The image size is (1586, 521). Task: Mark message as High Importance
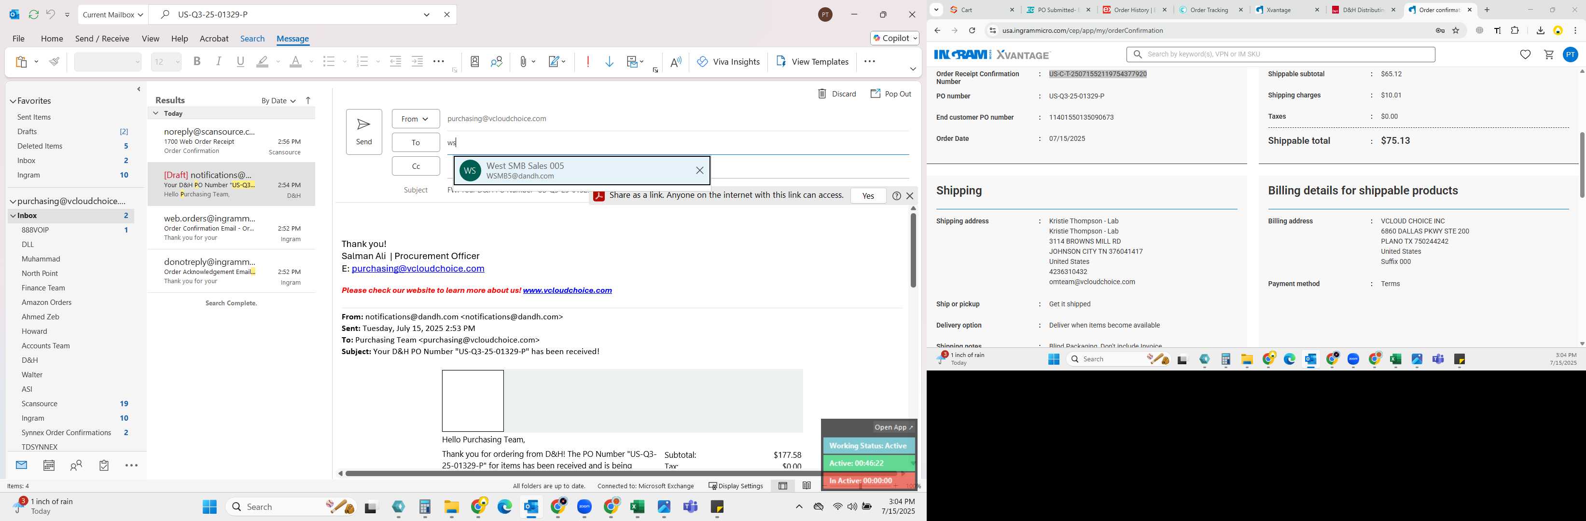point(588,62)
